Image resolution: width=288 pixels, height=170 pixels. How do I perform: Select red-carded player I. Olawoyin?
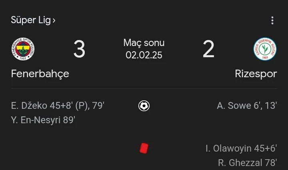[228, 148]
